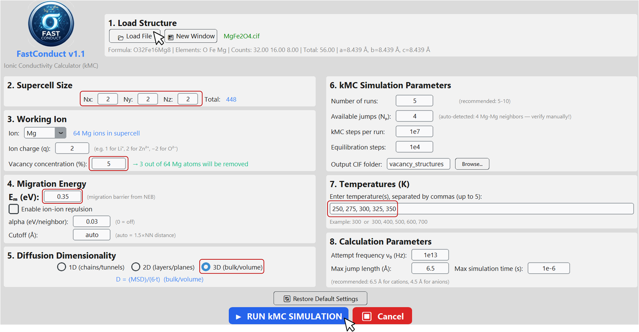Click the restore icon beside Restore Default Settings
639x332 pixels.
click(287, 299)
